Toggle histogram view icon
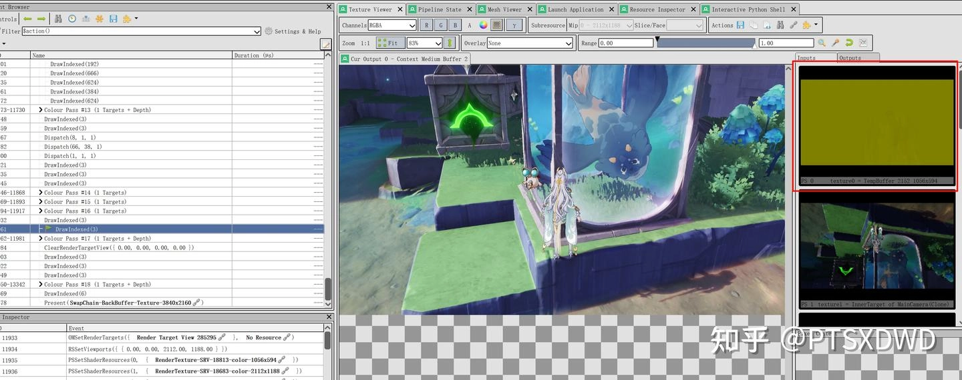This screenshot has width=962, height=380. click(x=863, y=43)
